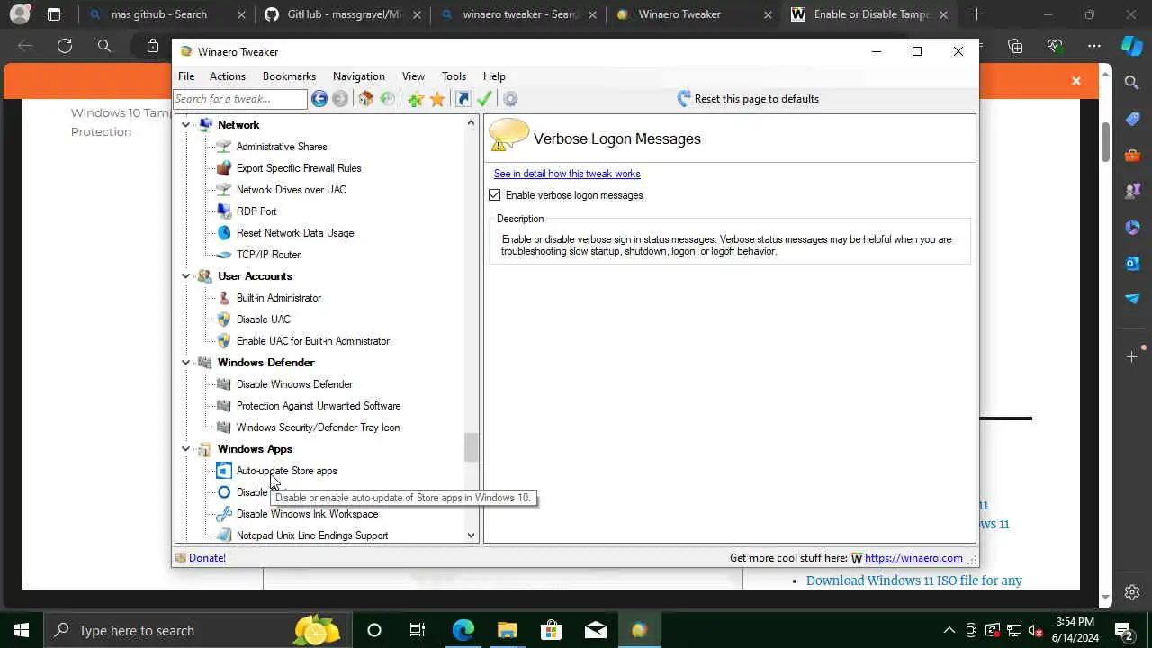This screenshot has width=1152, height=648.
Task: Open Microsoft Store from the taskbar
Action: click(551, 630)
